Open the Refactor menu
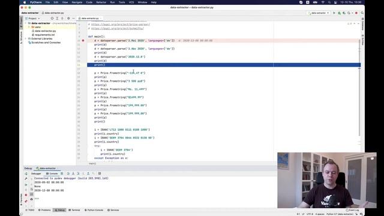 [101, 2]
